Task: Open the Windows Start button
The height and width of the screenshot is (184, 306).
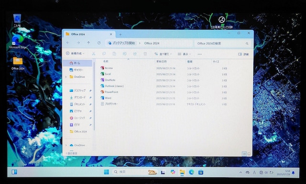Action: [x=106, y=172]
